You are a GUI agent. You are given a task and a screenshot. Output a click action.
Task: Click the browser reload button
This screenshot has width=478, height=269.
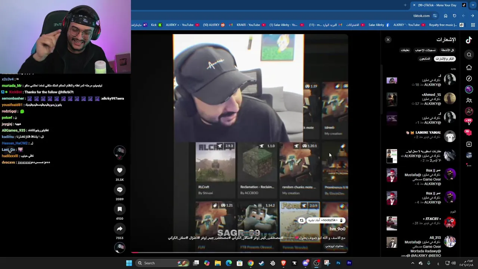click(454, 16)
